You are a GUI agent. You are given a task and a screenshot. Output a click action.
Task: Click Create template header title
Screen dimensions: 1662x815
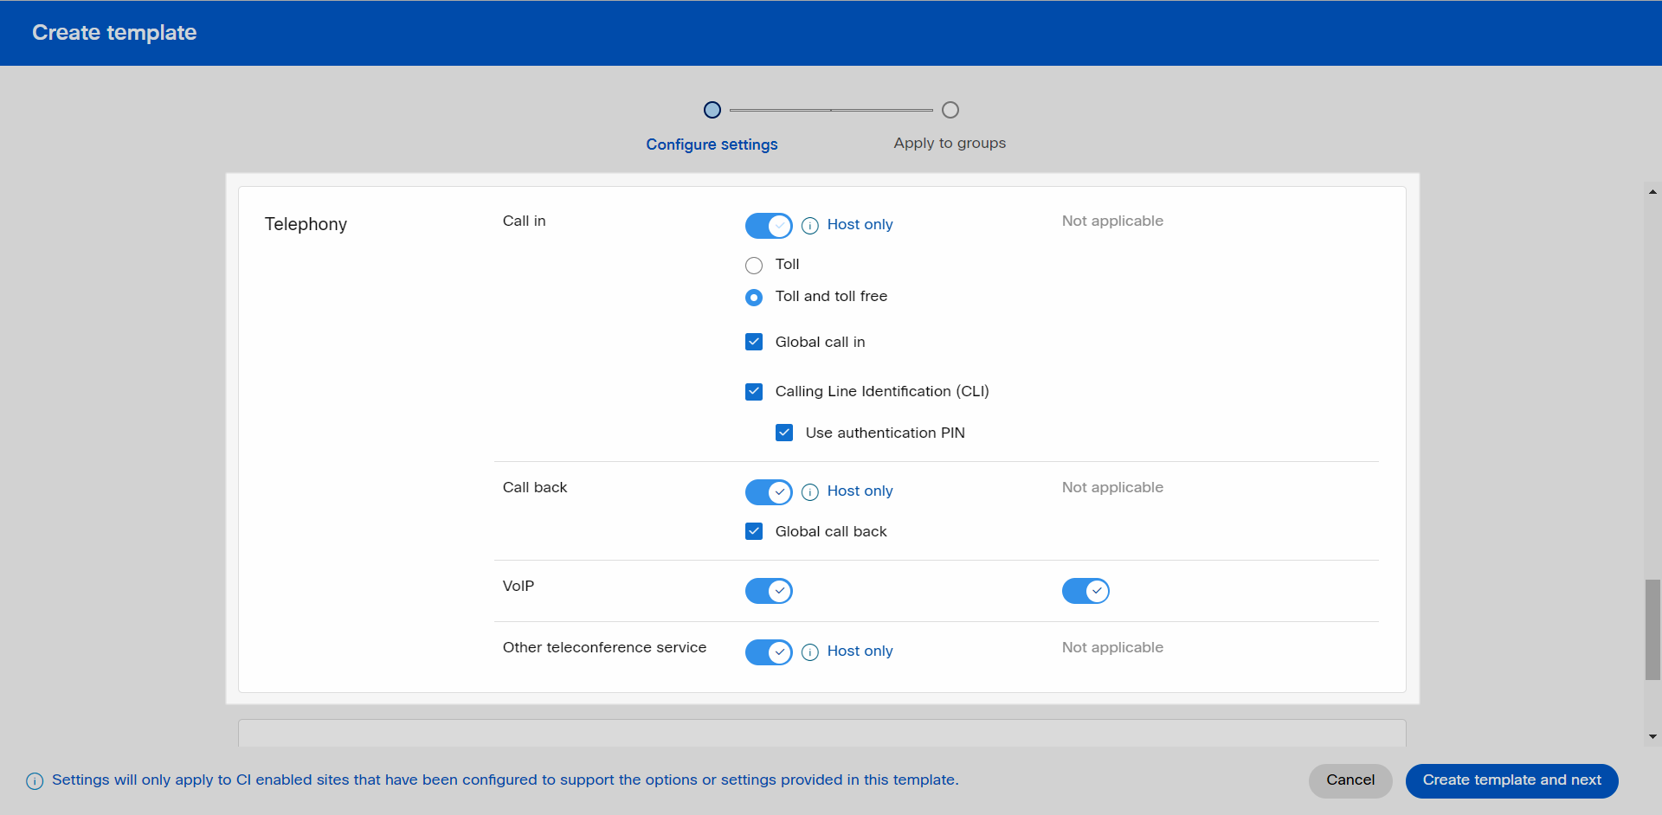click(x=114, y=32)
